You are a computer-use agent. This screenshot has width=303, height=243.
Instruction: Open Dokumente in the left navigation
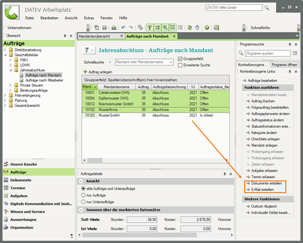pyautogui.click(x=21, y=180)
